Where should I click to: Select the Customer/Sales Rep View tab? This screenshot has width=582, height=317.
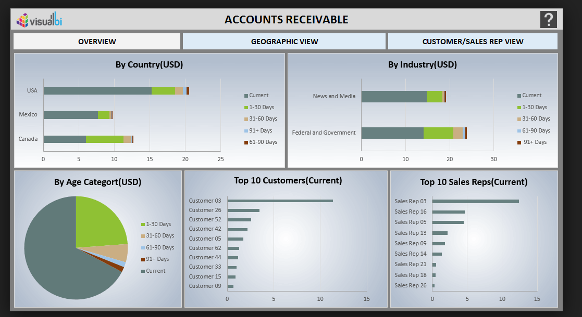coord(473,42)
